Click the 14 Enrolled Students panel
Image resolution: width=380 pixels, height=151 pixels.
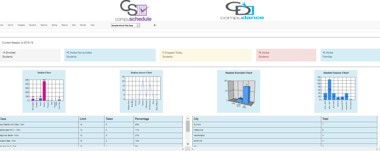pos(30,55)
